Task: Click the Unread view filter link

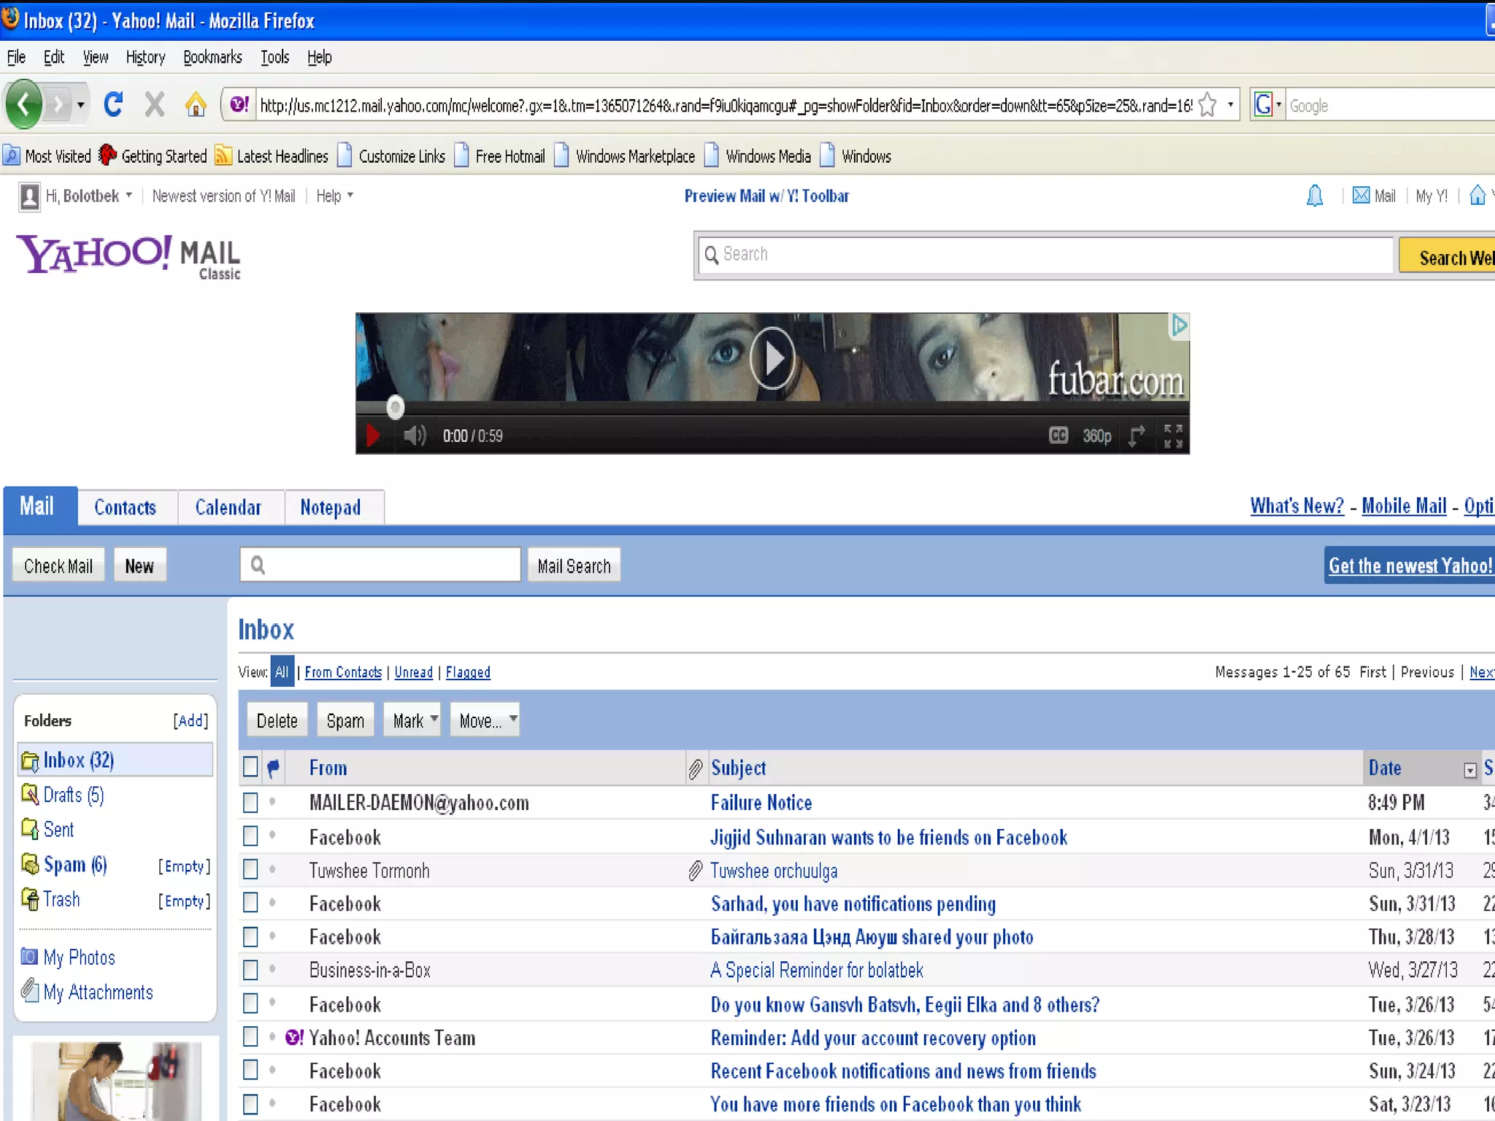Action: (x=413, y=672)
